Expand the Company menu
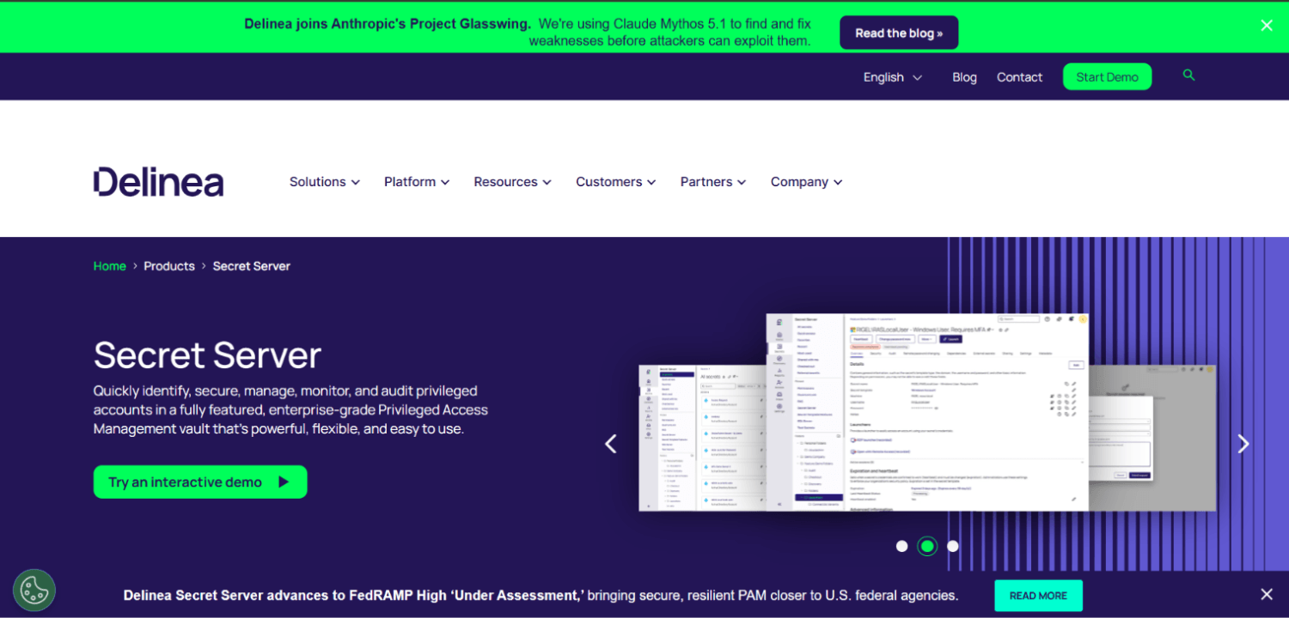The width and height of the screenshot is (1289, 618). pyautogui.click(x=807, y=182)
